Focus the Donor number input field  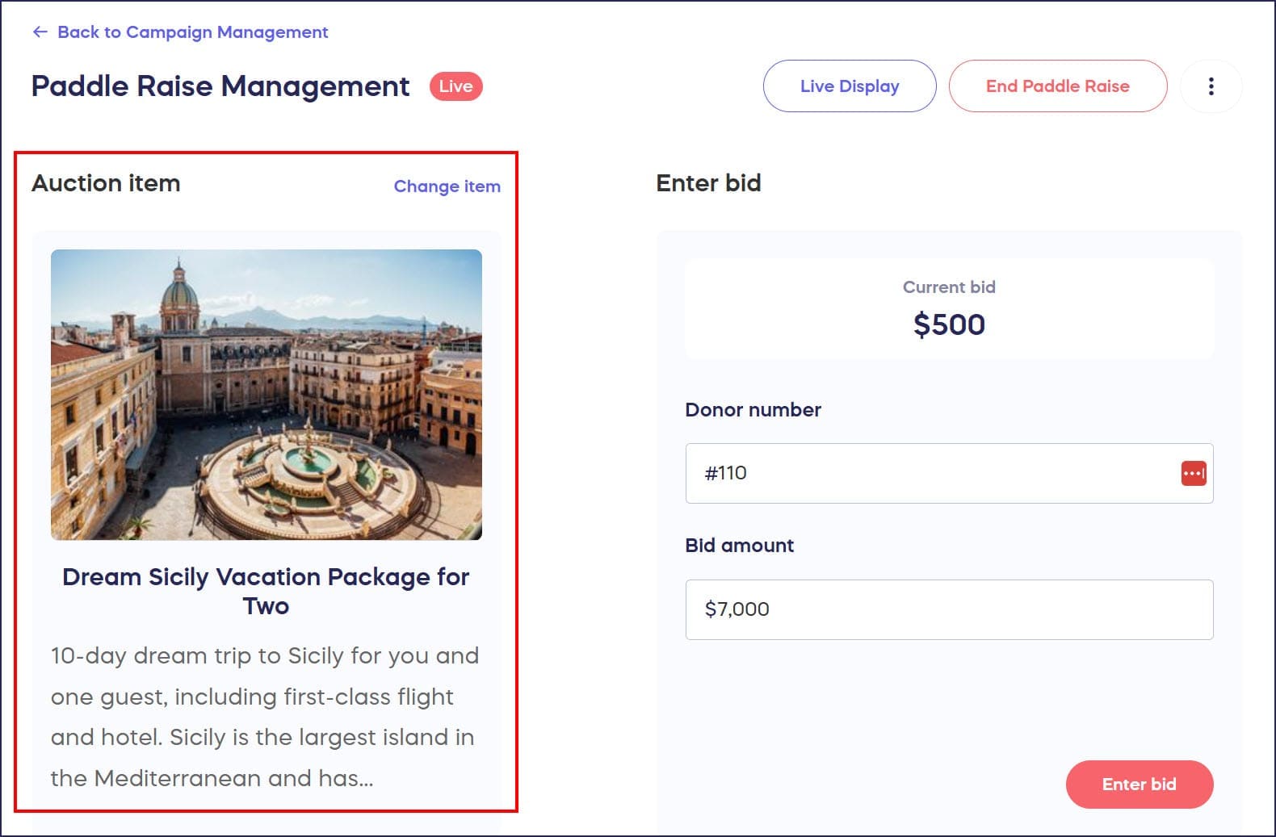click(x=929, y=473)
